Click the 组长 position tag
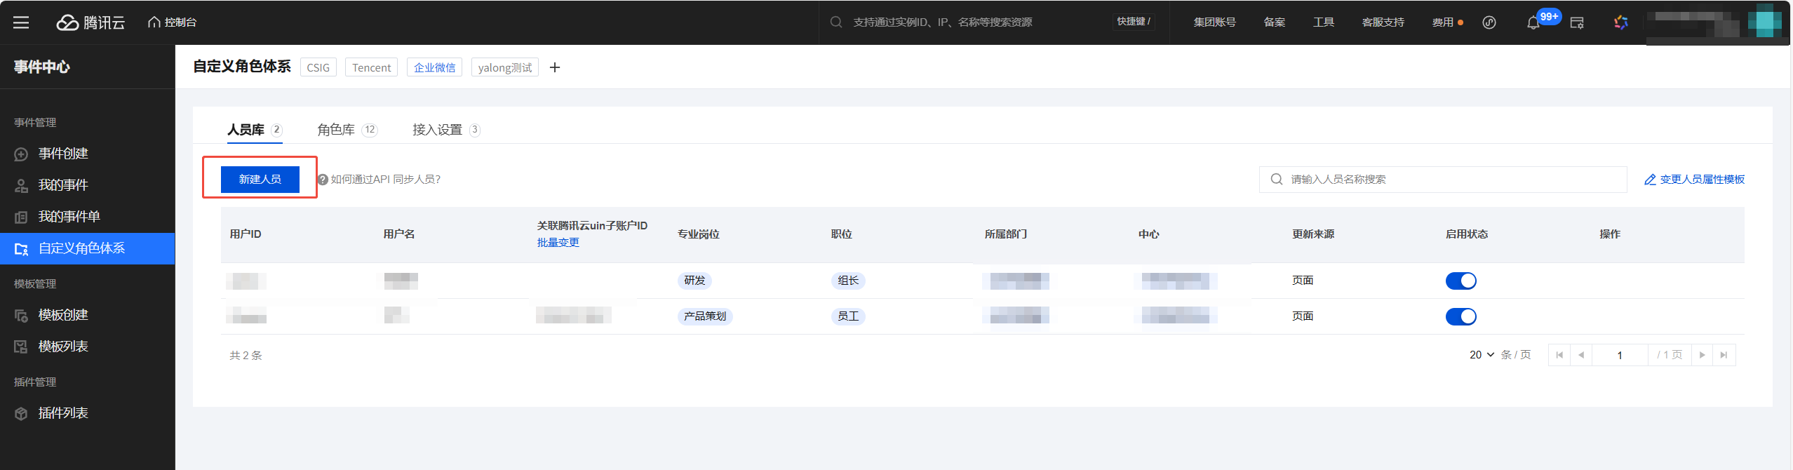 pyautogui.click(x=848, y=281)
